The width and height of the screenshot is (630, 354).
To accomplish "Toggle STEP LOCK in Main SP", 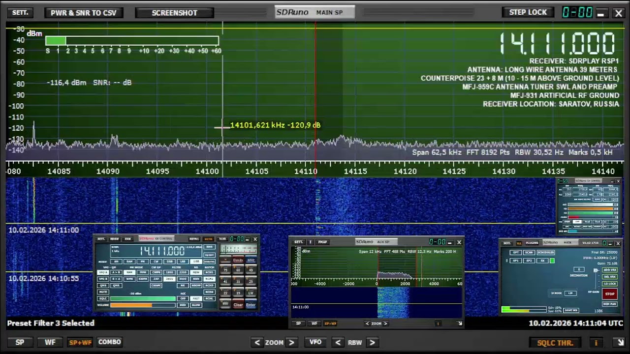I will 528,12.
